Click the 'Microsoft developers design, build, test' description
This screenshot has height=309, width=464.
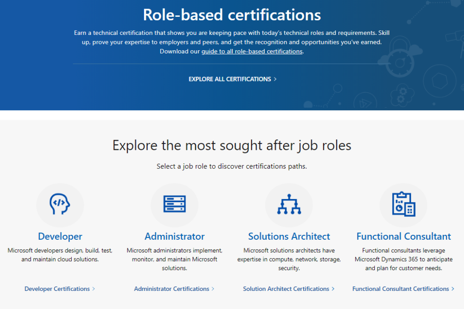60,255
